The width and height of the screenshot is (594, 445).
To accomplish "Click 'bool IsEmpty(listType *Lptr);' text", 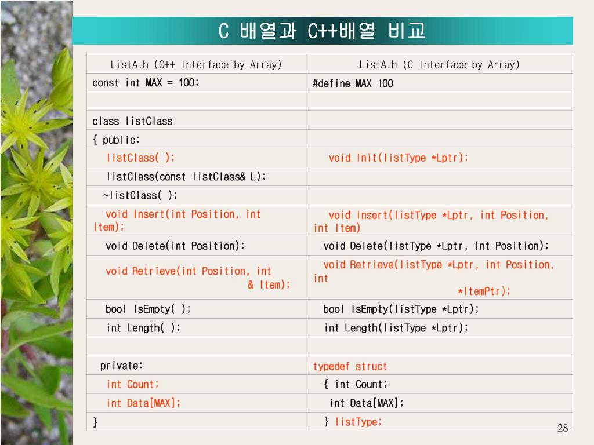I will pos(401,309).
